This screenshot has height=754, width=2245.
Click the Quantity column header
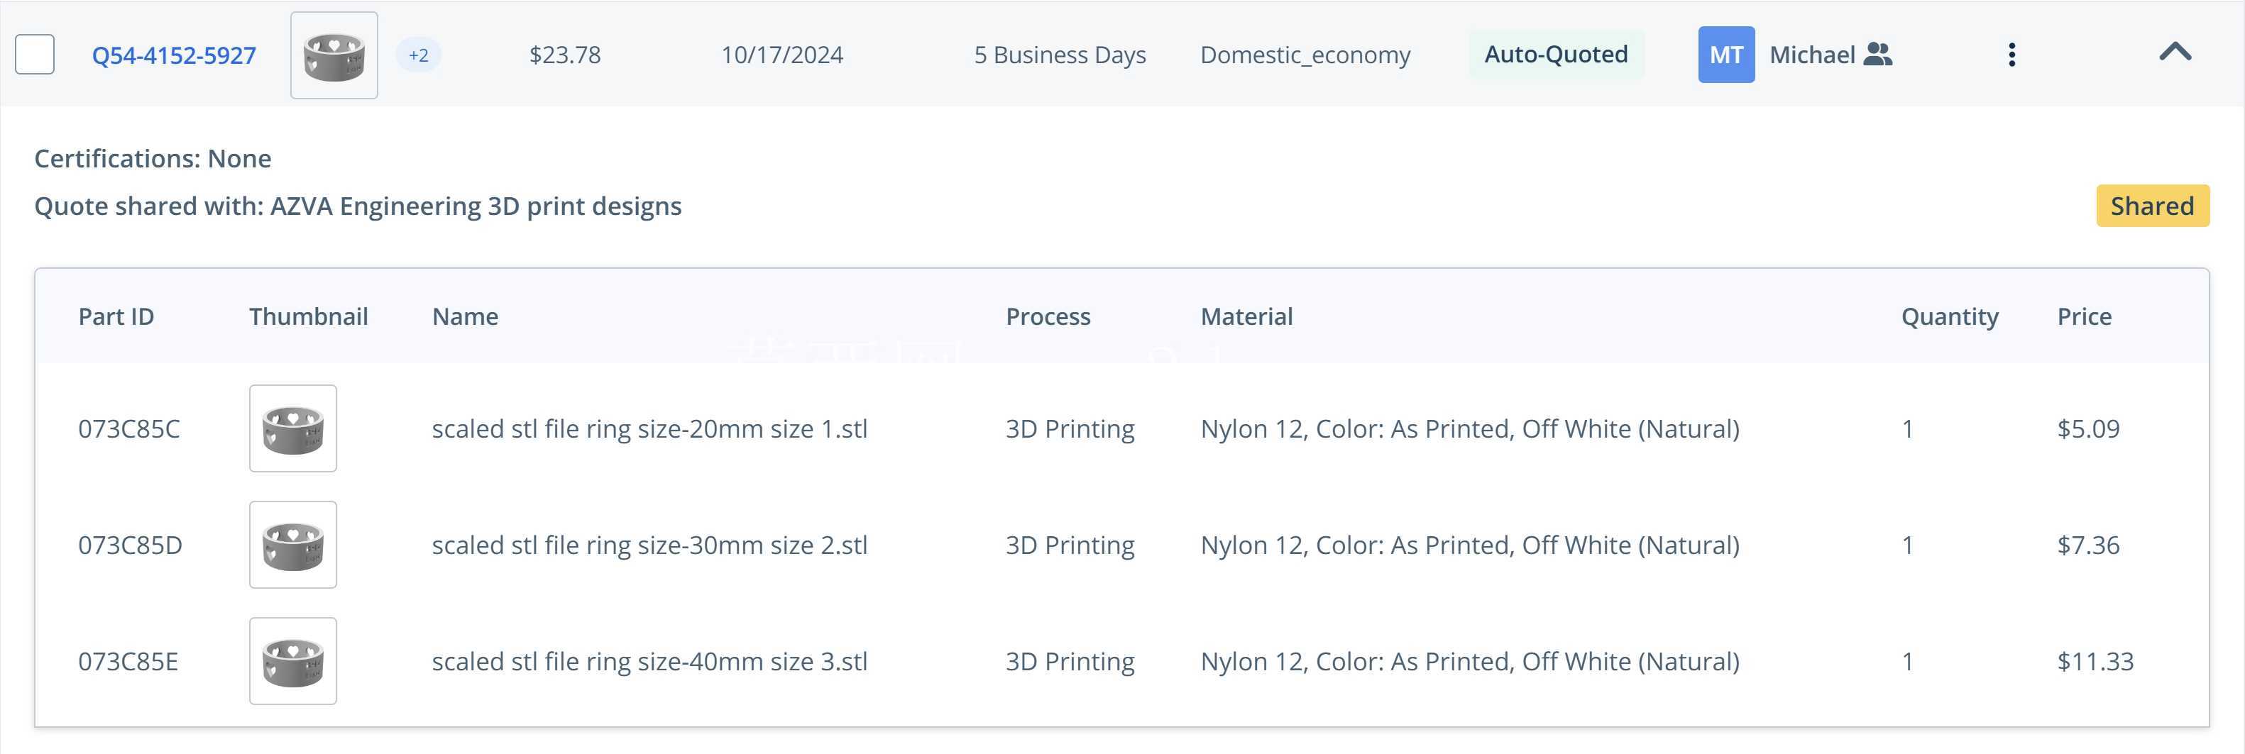pyautogui.click(x=1950, y=317)
